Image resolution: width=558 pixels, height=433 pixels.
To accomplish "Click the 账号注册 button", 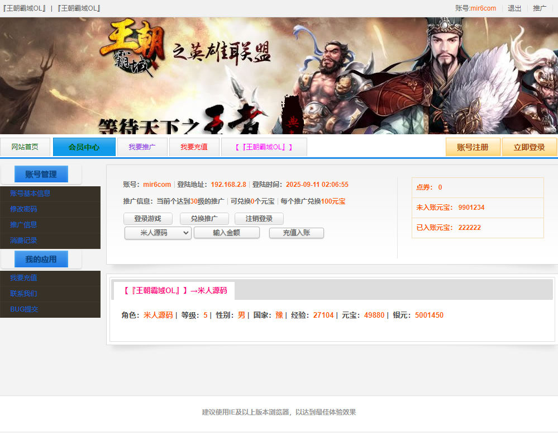I will click(473, 147).
